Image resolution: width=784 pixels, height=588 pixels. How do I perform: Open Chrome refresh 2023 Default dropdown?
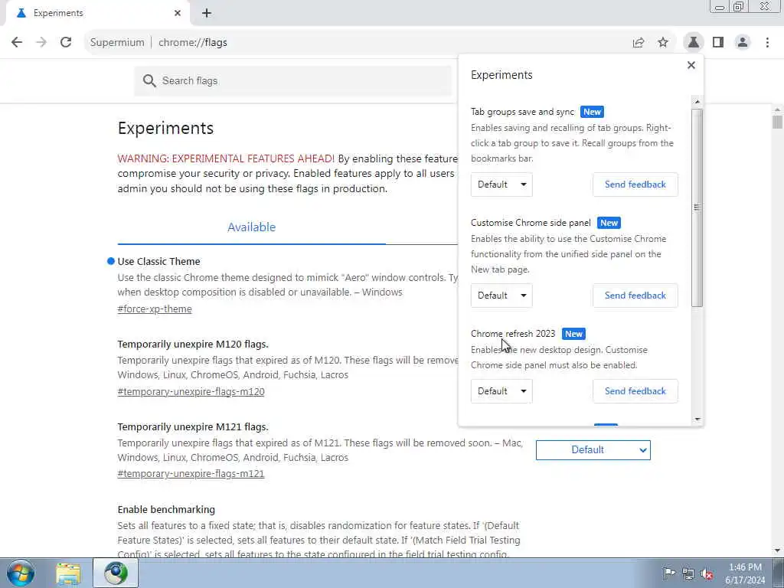tap(501, 391)
